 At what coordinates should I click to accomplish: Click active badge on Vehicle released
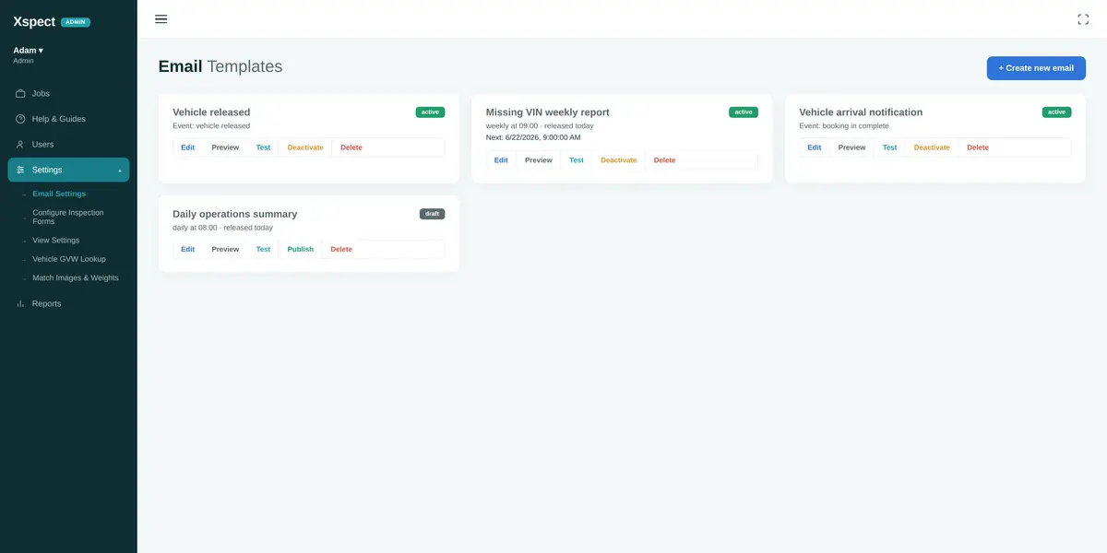430,112
